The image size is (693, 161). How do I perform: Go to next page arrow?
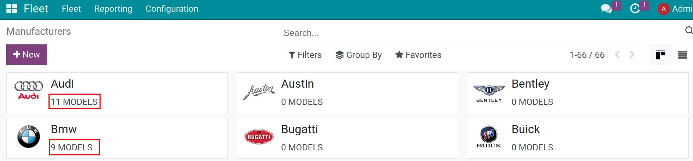point(632,55)
